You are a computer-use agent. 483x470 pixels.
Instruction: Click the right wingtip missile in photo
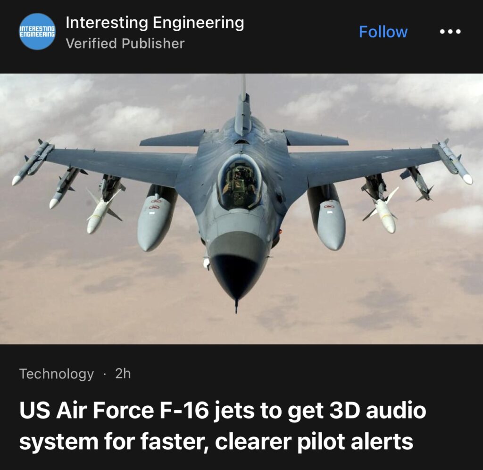(x=452, y=160)
